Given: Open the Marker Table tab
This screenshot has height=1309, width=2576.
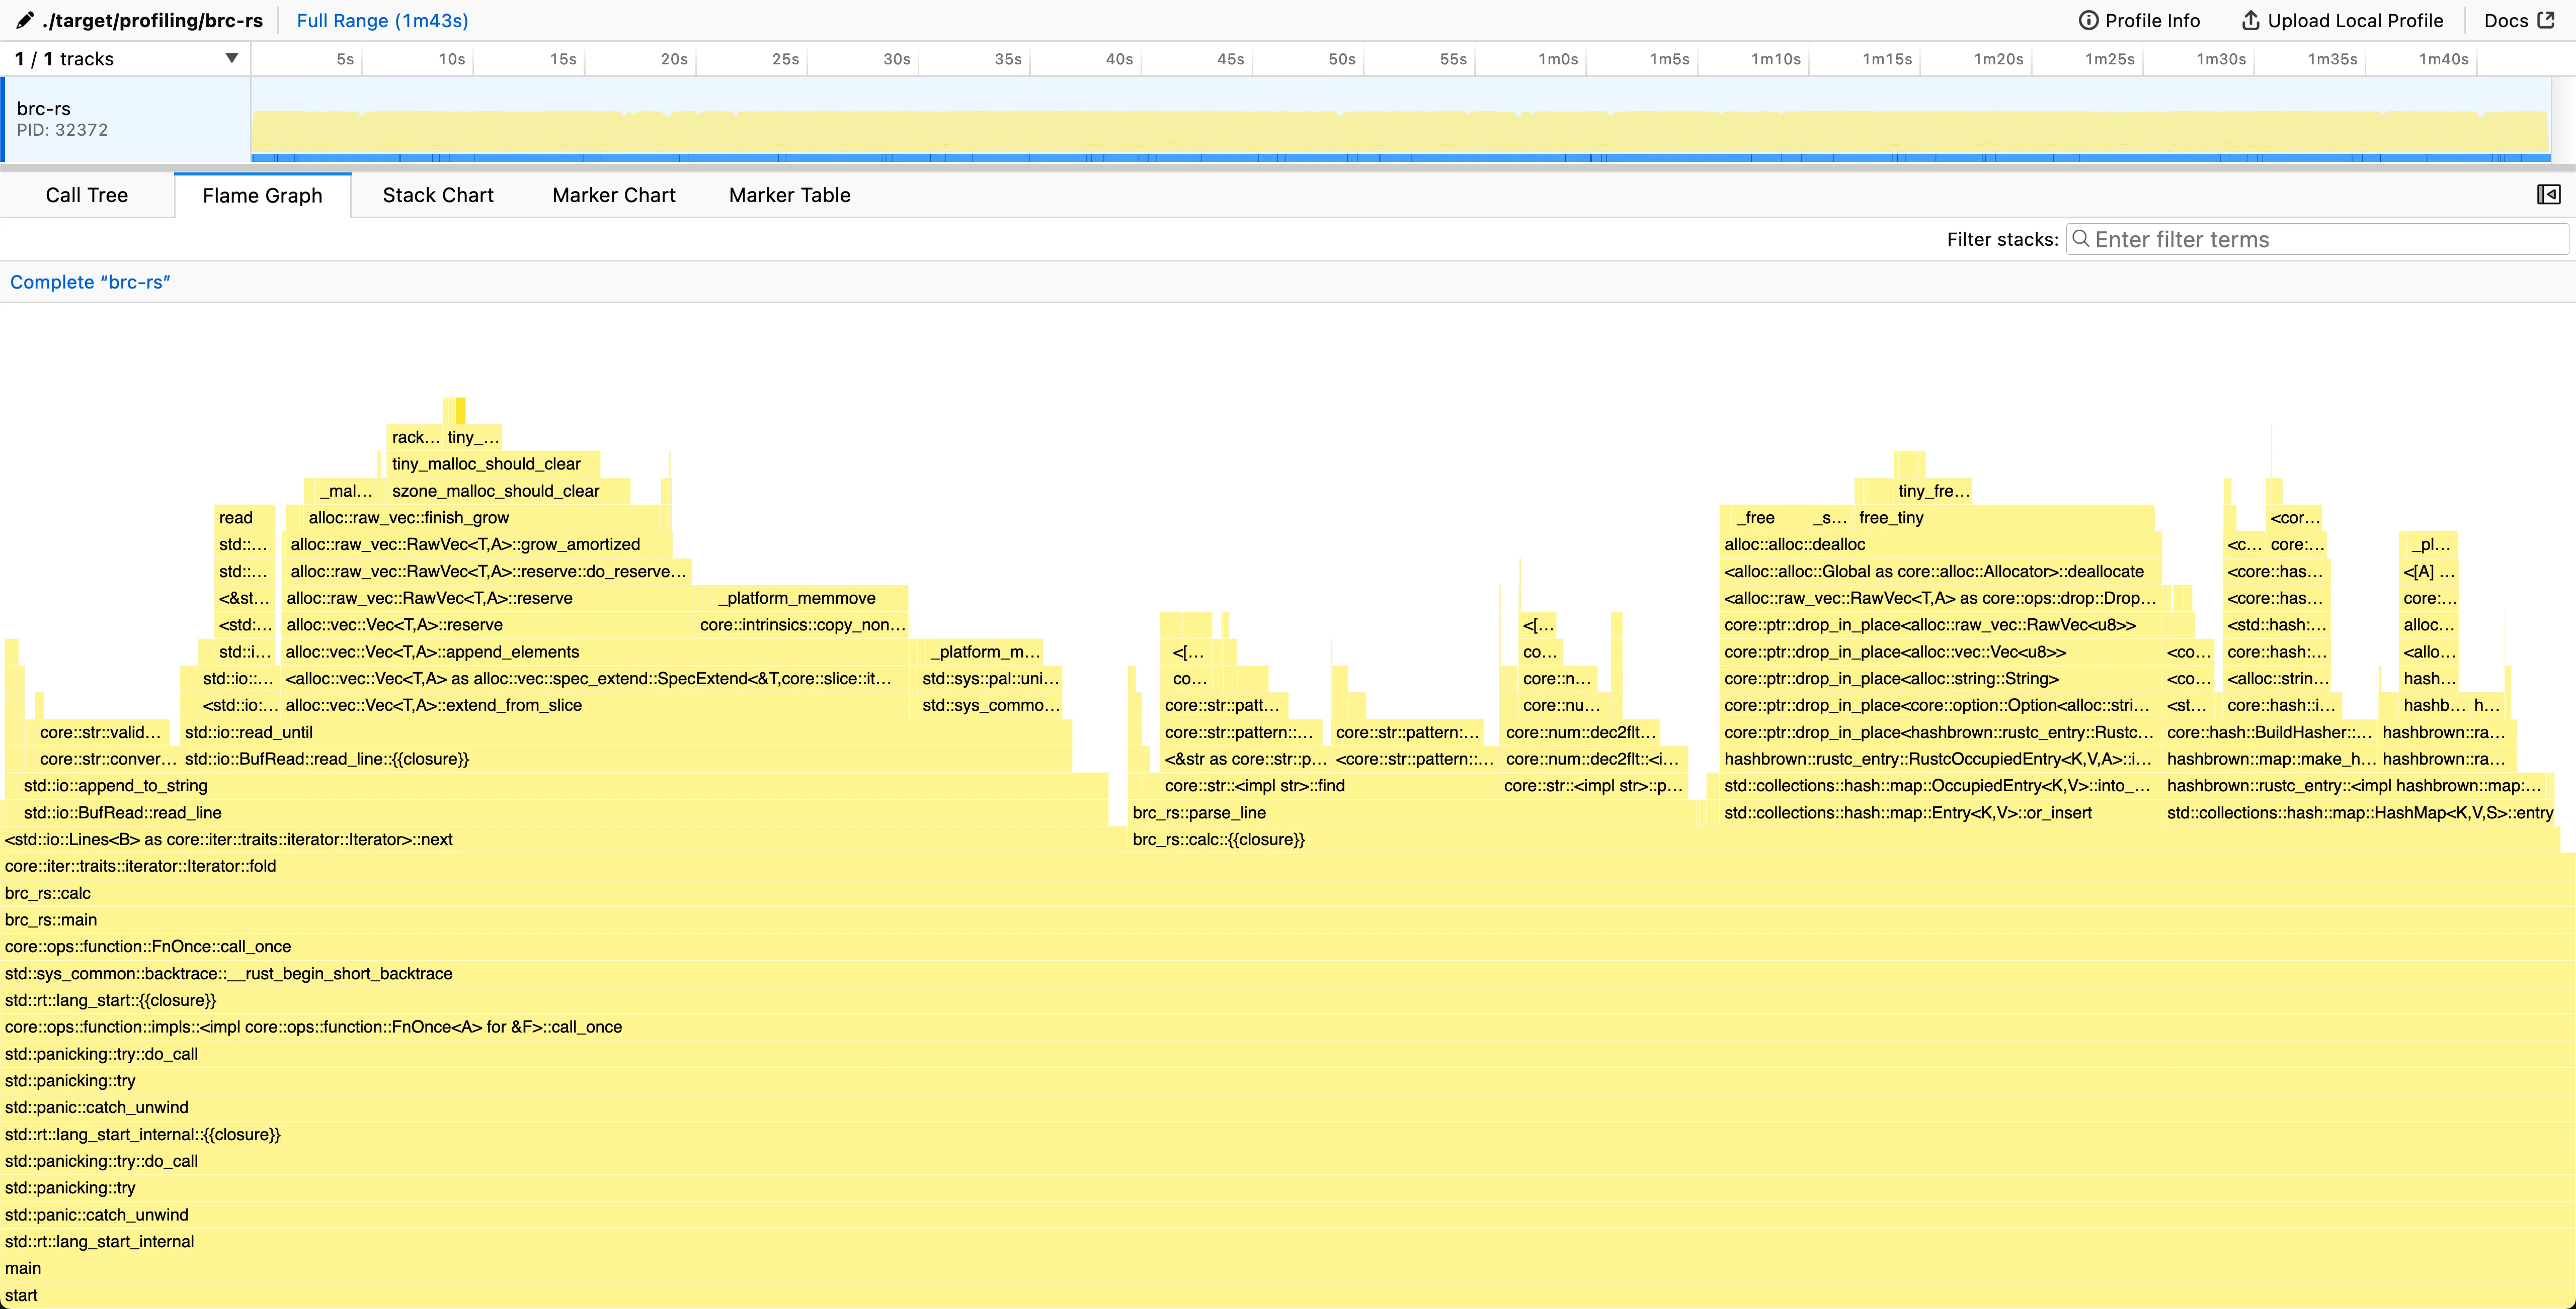Looking at the screenshot, I should (x=789, y=195).
